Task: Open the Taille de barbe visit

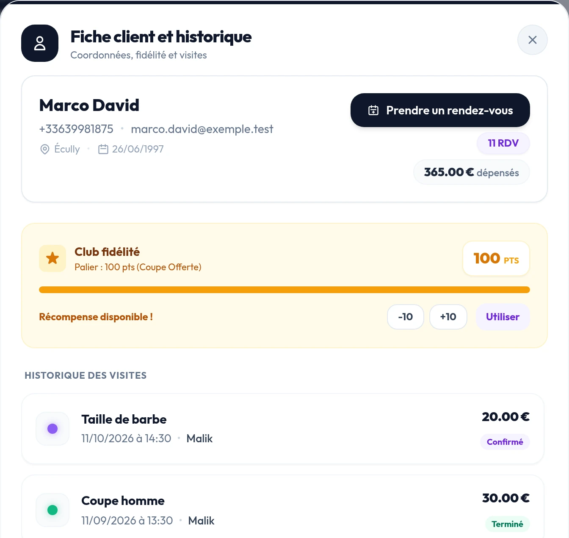Action: coord(283,429)
